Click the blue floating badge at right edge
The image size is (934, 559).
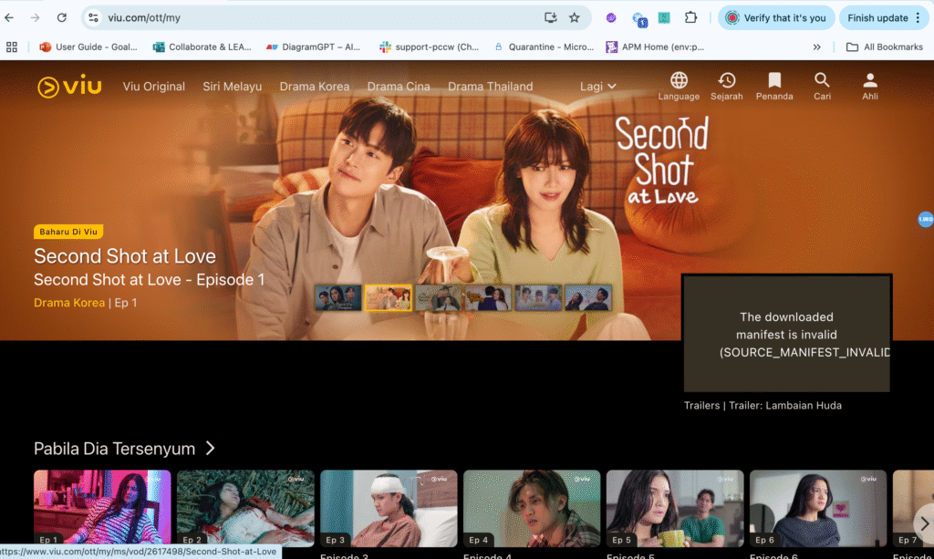[926, 219]
